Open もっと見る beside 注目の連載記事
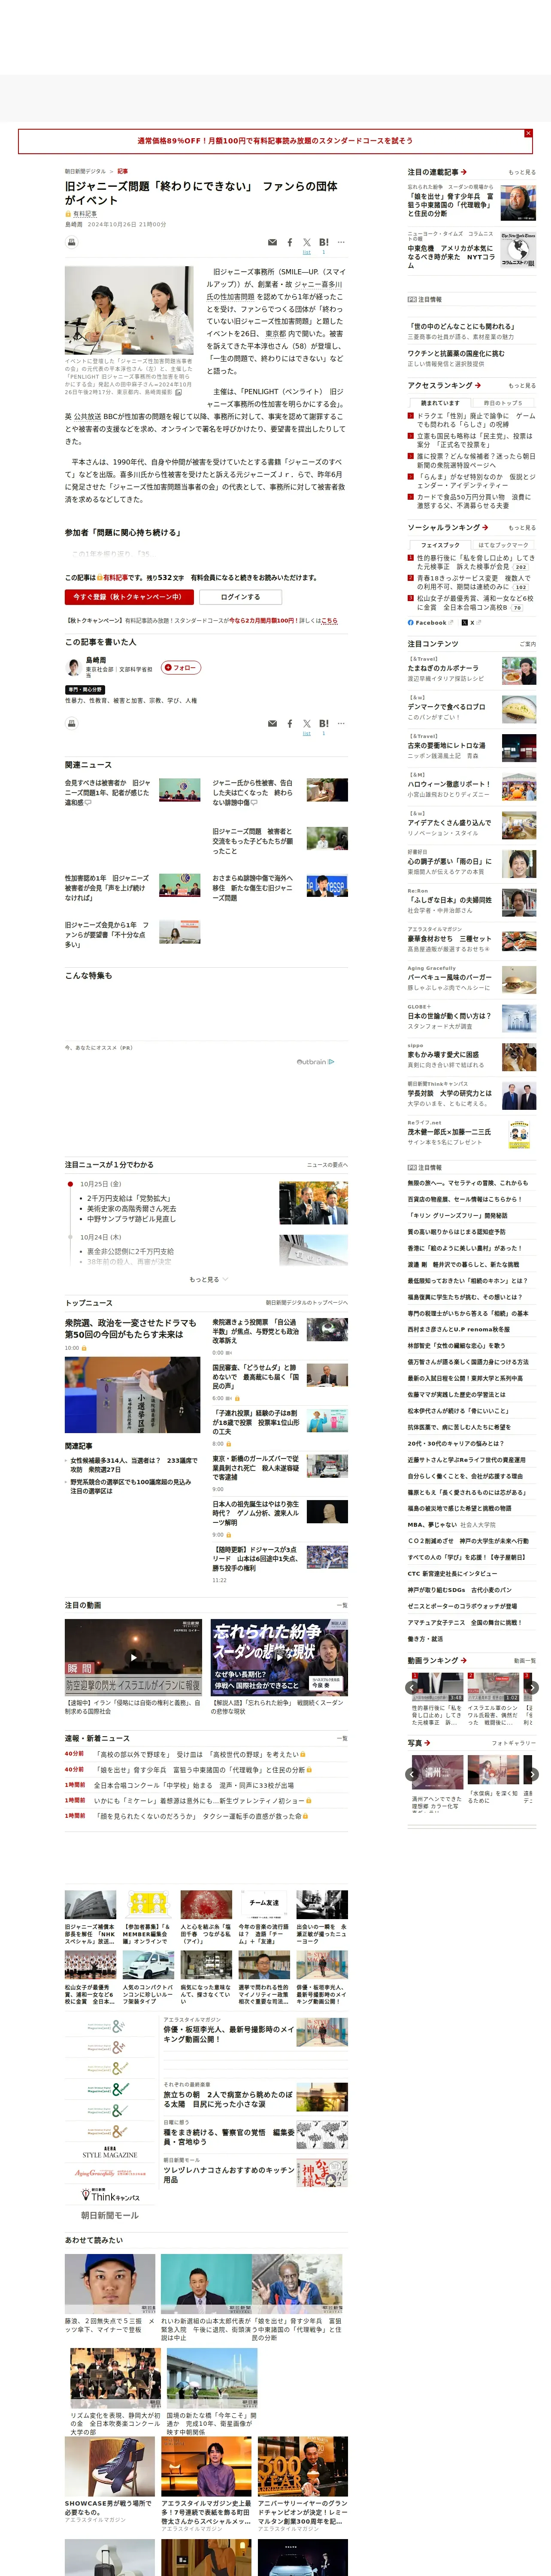Viewport: 551px width, 2576px height. [x=521, y=172]
